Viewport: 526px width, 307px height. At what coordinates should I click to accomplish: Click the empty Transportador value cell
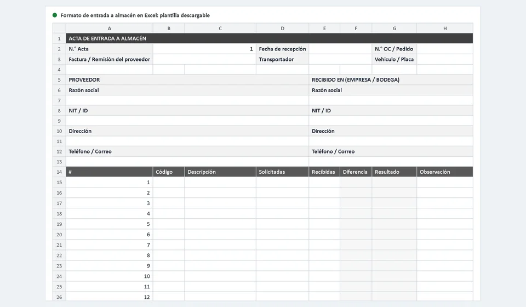(x=340, y=59)
